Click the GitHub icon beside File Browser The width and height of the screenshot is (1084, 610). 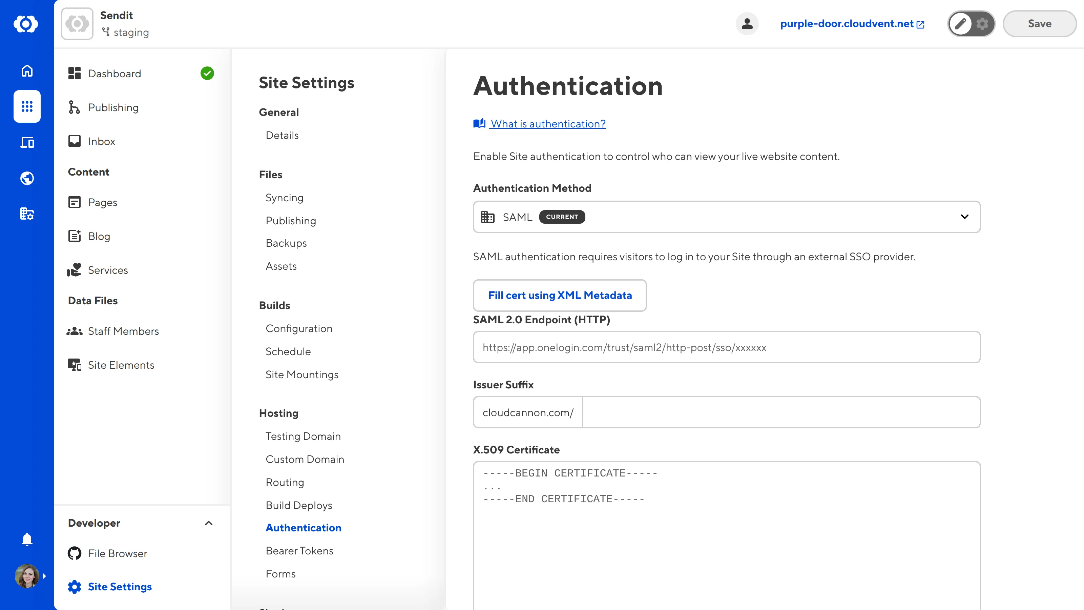[x=74, y=553]
